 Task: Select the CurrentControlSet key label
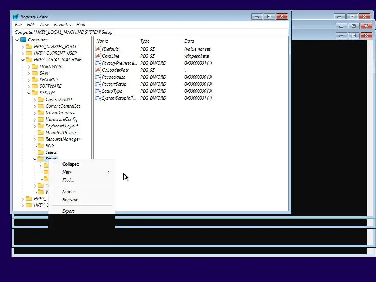pos(63,106)
